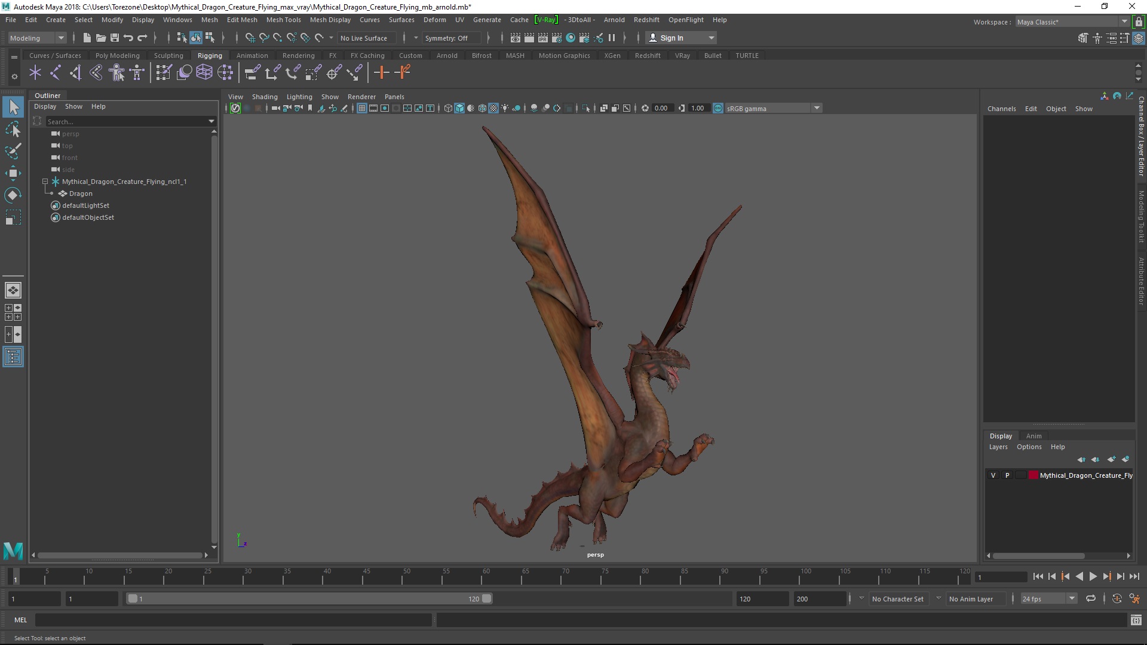Click the Create Lattice shelf icon
This screenshot has height=645, width=1147.
point(204,73)
